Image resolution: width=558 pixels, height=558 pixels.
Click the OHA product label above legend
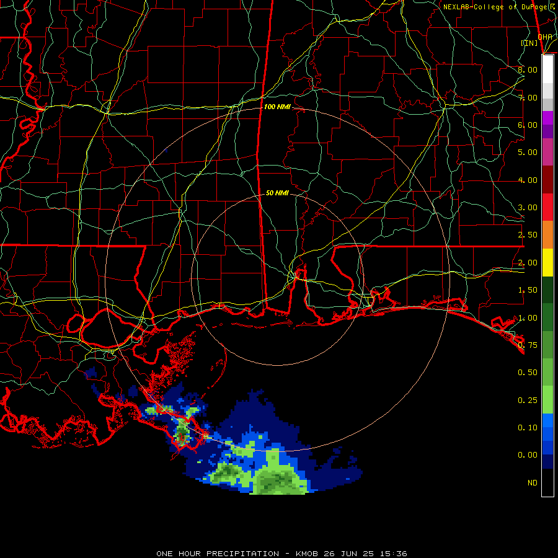(x=545, y=37)
